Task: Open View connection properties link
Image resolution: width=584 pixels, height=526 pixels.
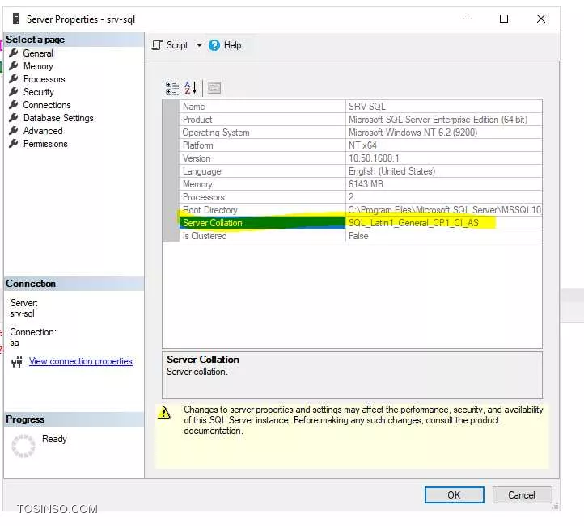Action: 80,361
